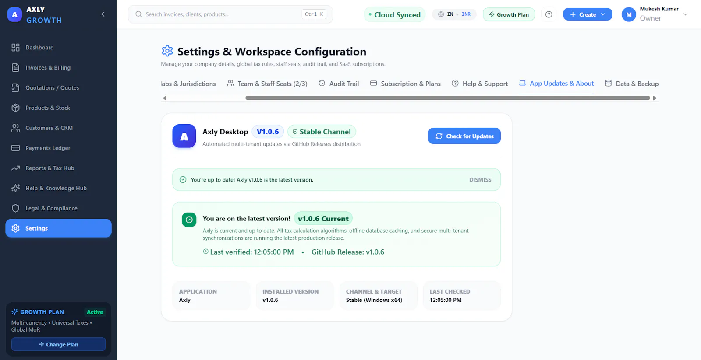Click GitHub Release: v1.0.6 text
The width and height of the screenshot is (701, 360).
click(348, 252)
